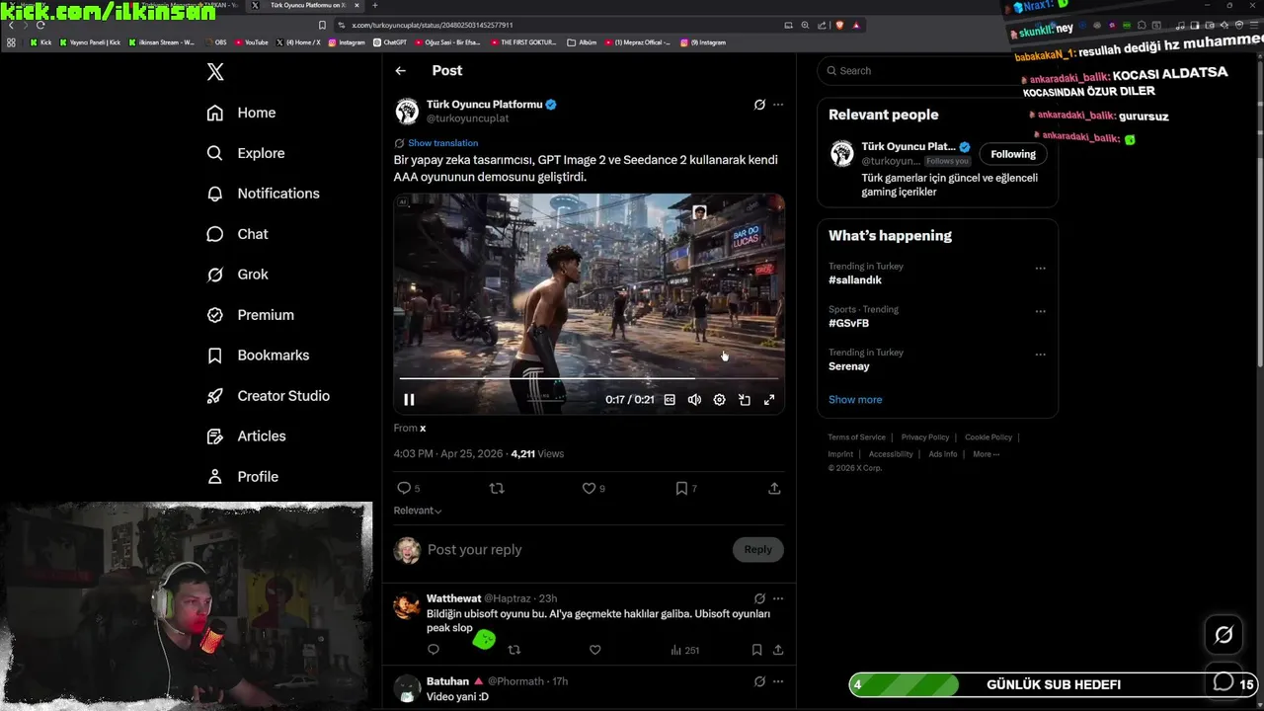Open ChatGPT bookmark in bookmarks bar
Viewport: 1264px width, 711px height.
390,42
